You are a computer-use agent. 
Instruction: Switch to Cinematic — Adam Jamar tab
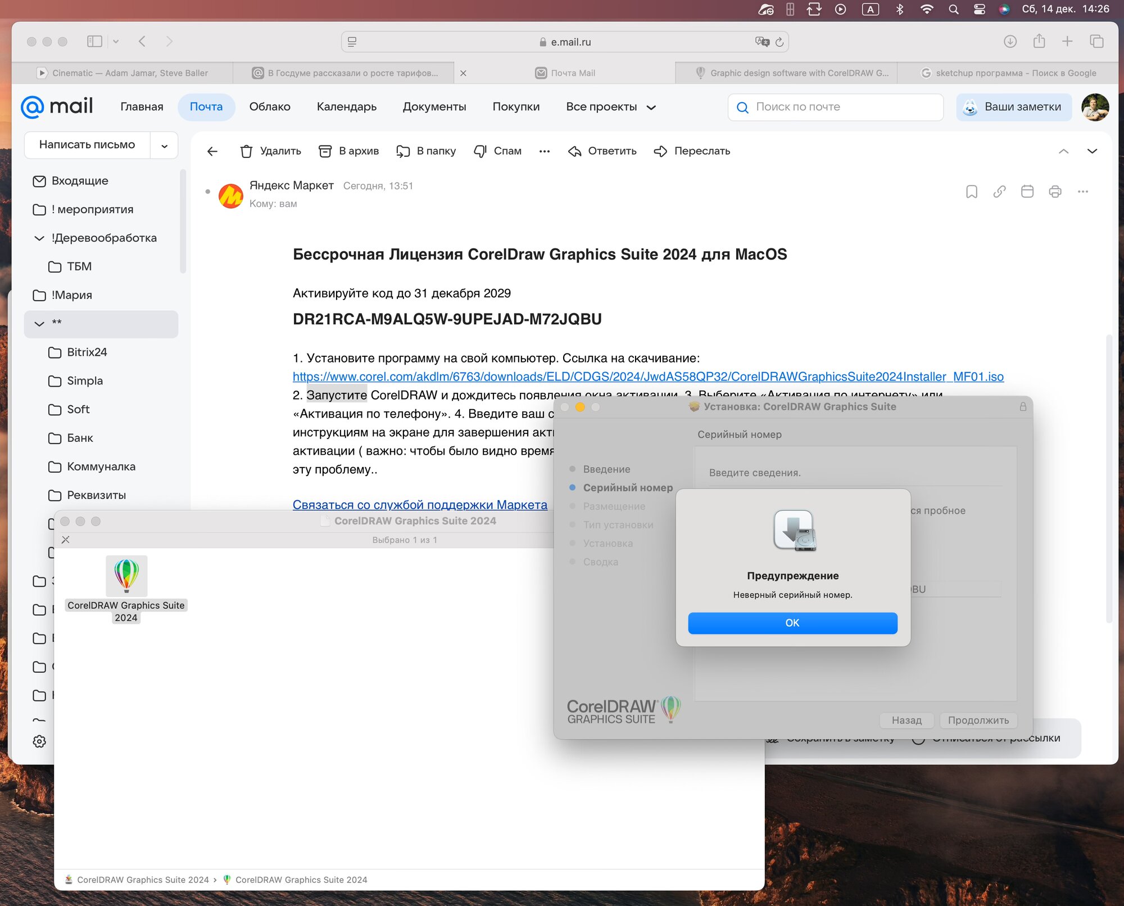point(123,73)
